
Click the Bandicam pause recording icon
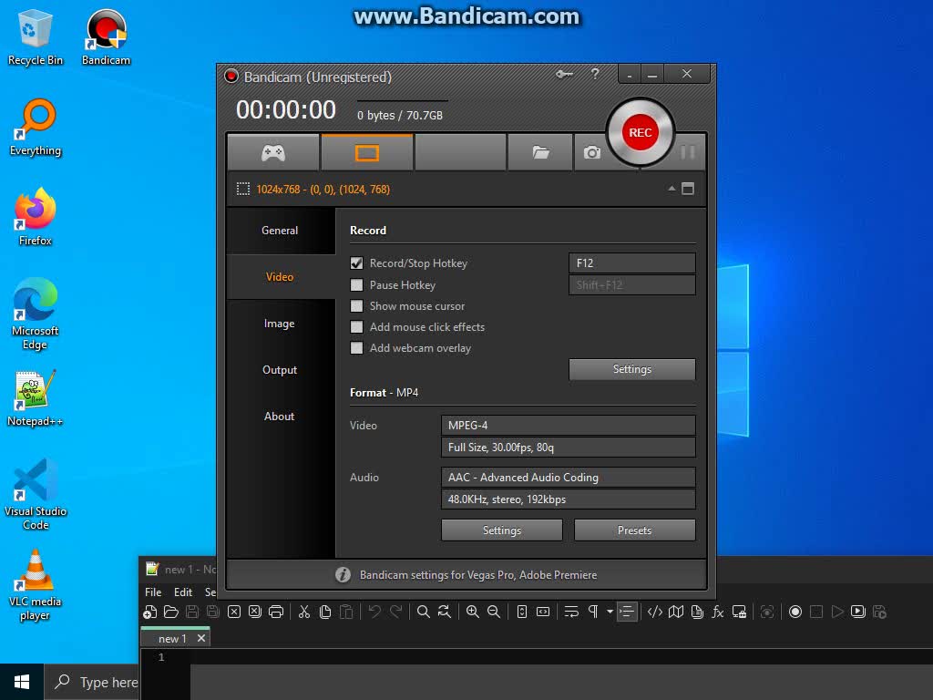688,152
